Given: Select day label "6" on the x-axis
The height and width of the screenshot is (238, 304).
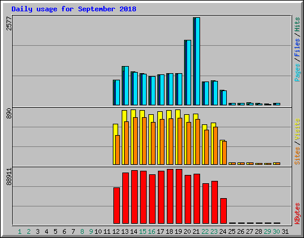Looking at the screenshot, I should (x=64, y=231).
